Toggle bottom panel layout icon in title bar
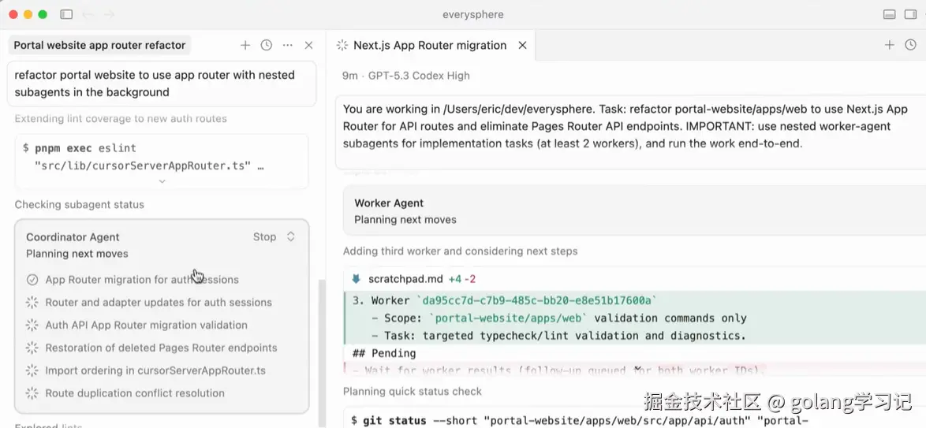Screen dimensions: 926x428 pyautogui.click(x=889, y=14)
